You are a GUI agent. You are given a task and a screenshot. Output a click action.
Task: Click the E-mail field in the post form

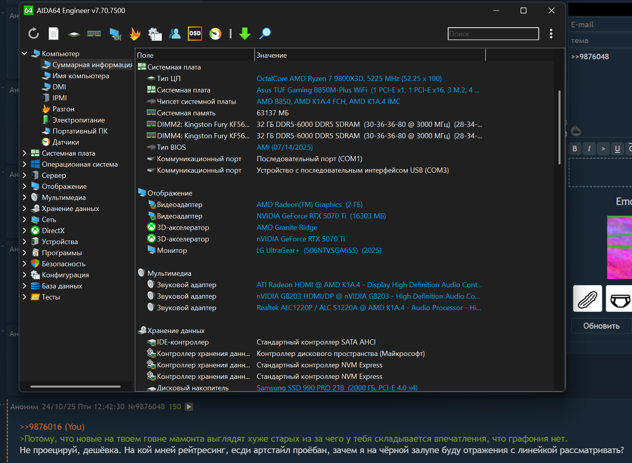pyautogui.click(x=600, y=24)
